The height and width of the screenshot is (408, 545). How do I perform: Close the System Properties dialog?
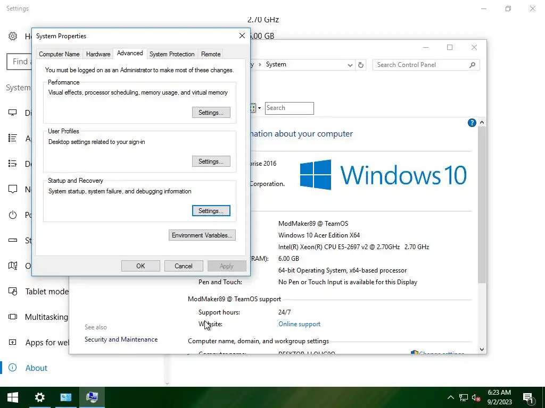[242, 36]
